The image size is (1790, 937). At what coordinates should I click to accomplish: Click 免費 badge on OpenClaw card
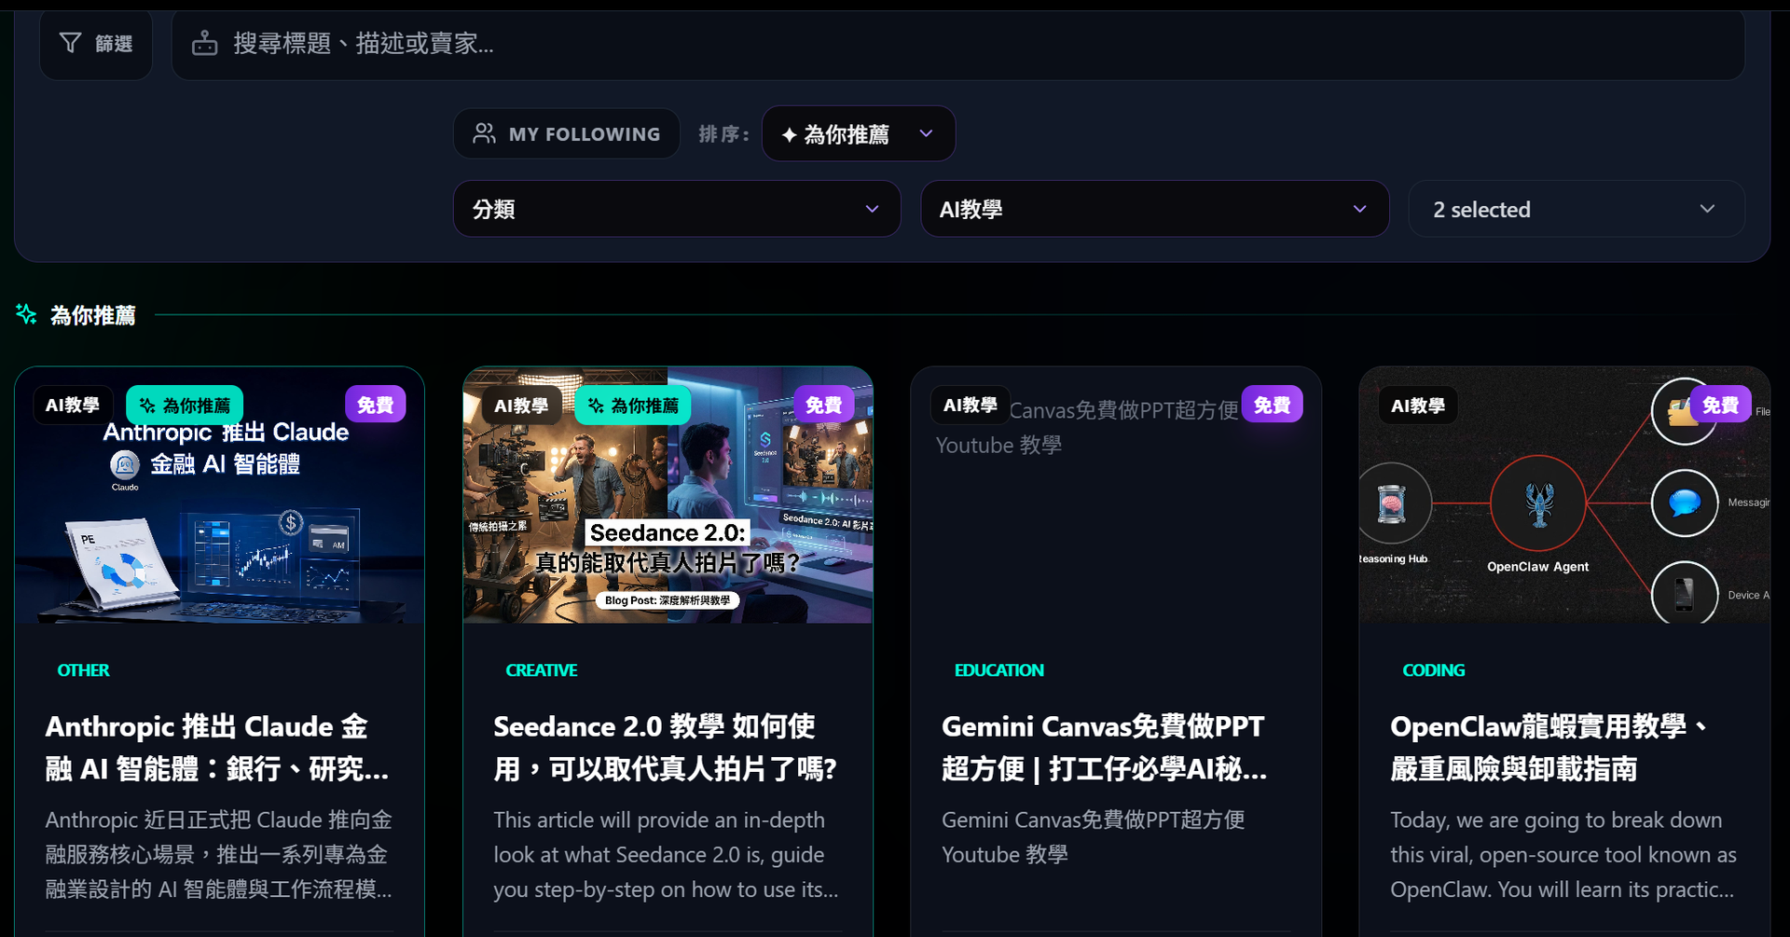1721,405
